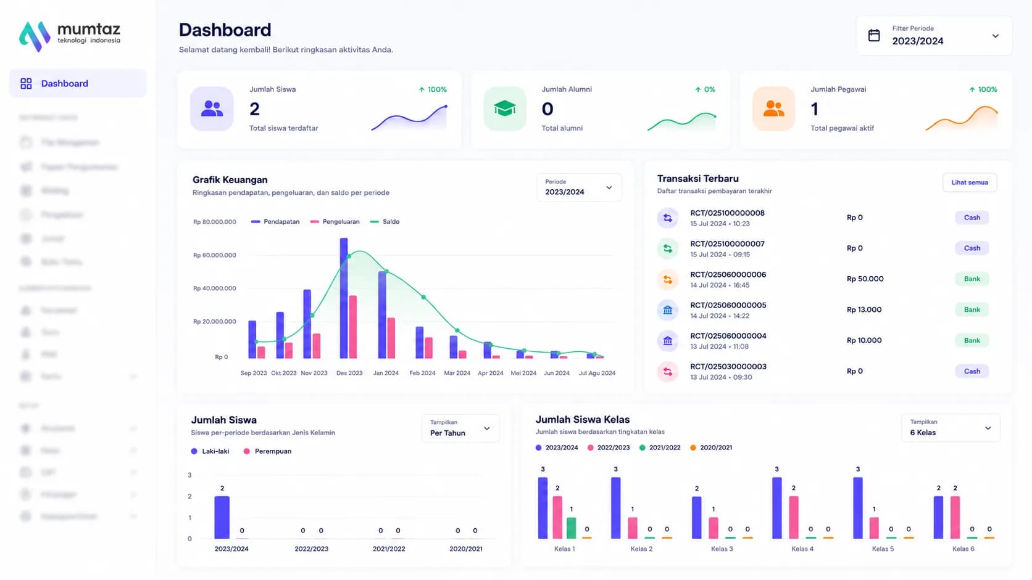1032x580 pixels.
Task: Toggle the 2021/2022 legend in Jumlah Siswa Kelas
Action: 660,447
